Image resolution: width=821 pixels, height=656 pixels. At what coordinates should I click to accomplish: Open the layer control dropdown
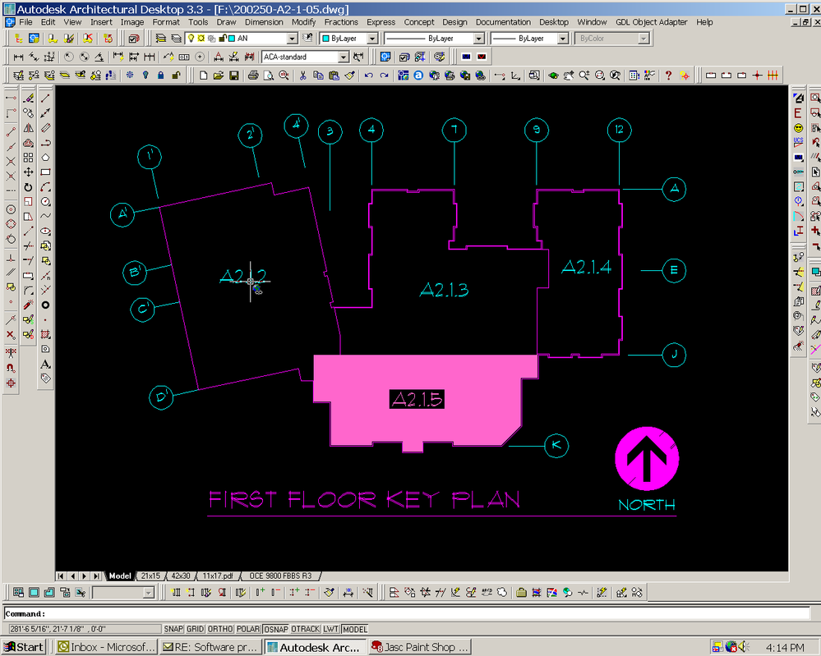(x=292, y=38)
